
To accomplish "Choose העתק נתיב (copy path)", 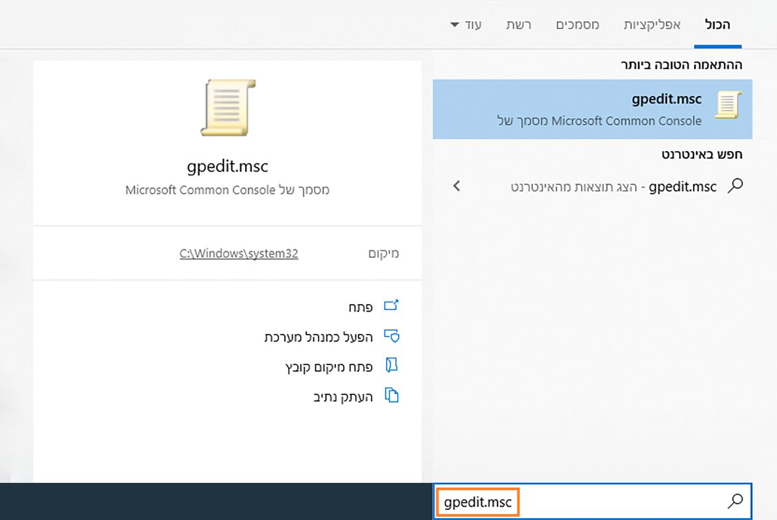I will coord(343,397).
